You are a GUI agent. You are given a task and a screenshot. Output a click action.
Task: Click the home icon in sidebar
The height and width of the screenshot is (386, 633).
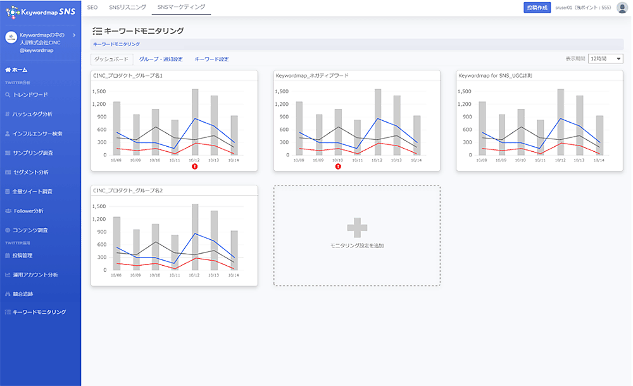point(8,70)
